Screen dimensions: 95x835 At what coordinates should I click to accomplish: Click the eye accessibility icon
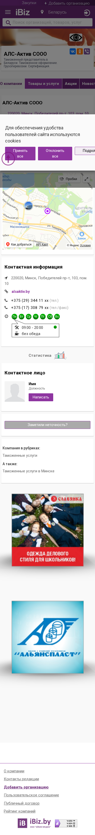click(x=76, y=38)
